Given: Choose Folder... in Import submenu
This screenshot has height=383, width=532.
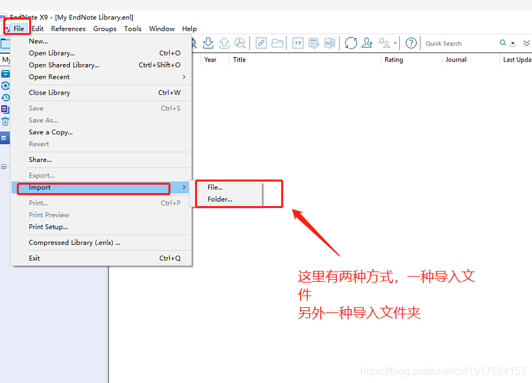Looking at the screenshot, I should coord(229,199).
